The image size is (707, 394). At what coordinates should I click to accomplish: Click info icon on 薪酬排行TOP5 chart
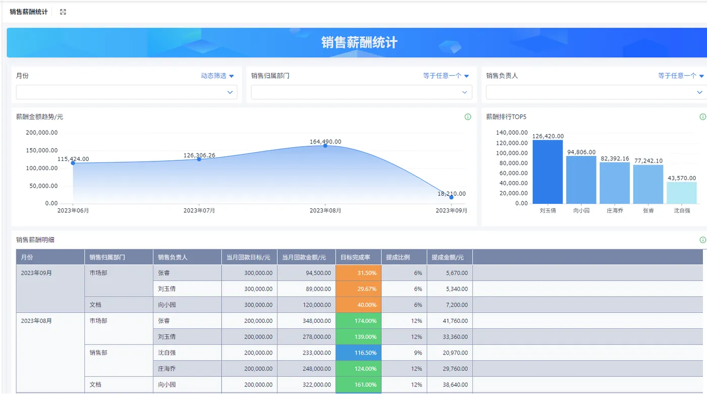[702, 117]
